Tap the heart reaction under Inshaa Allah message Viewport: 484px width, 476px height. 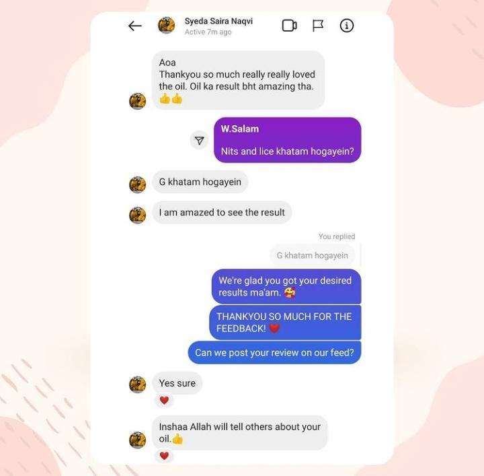pyautogui.click(x=164, y=456)
